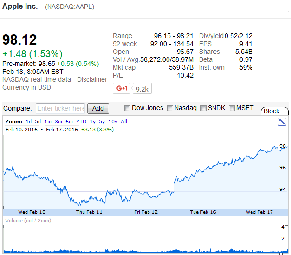Enable Dow Jones comparison checkbox

127,108
